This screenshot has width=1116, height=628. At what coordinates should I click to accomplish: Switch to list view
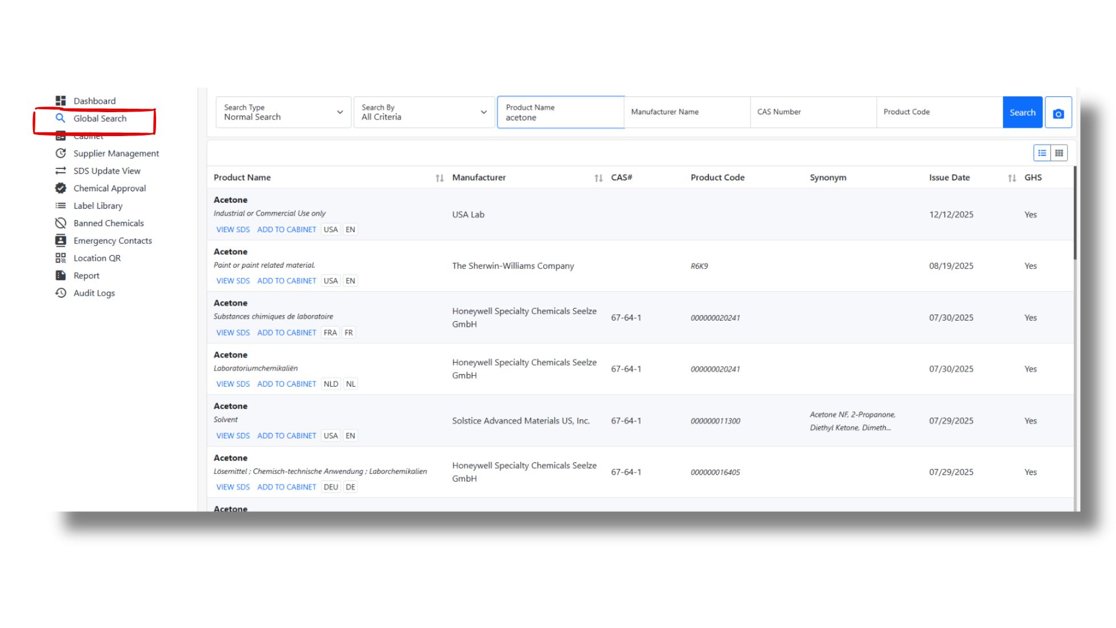click(1042, 153)
